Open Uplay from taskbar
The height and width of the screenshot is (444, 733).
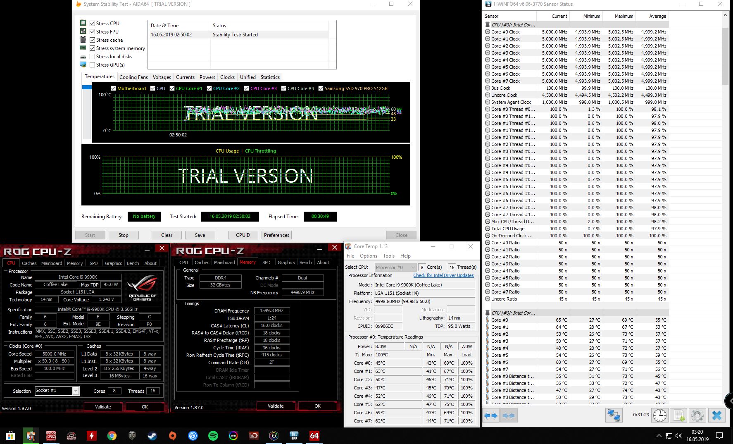pos(193,436)
